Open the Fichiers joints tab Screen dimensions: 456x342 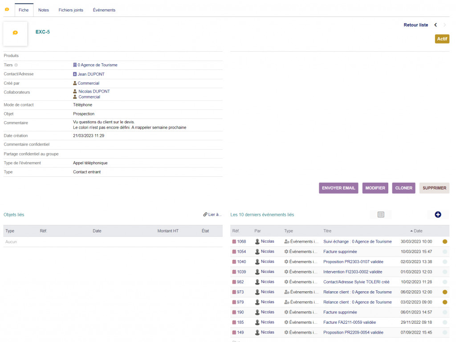[x=71, y=10]
